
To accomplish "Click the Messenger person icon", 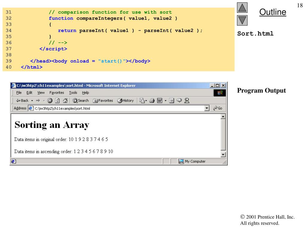I will click(x=187, y=100).
